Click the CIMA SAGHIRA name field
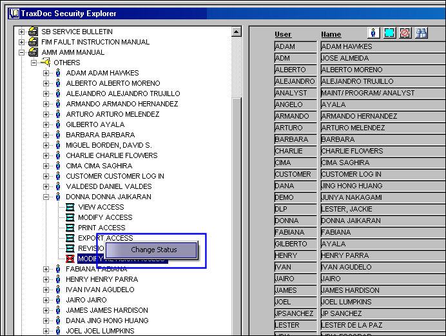This screenshot has width=446, height=336. (x=383, y=163)
